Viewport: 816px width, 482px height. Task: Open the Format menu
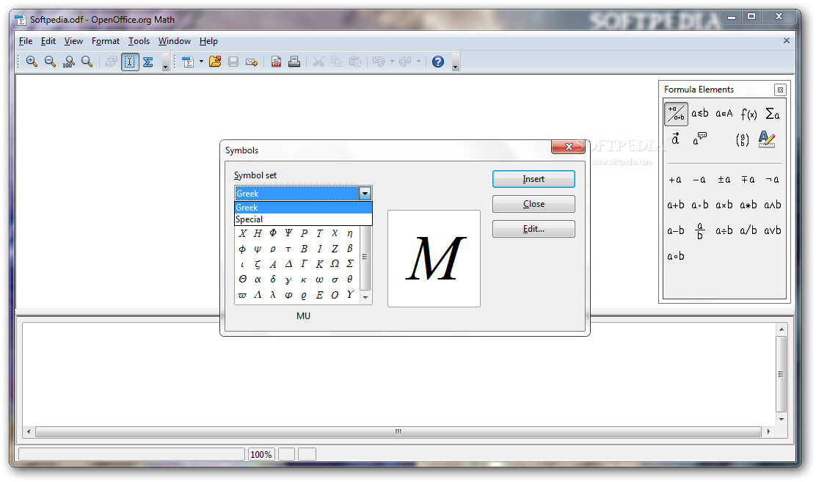(x=106, y=41)
